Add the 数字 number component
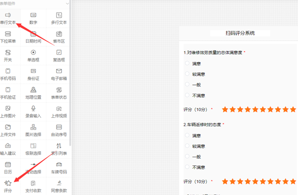The height and width of the screenshot is (195, 298). point(33,18)
